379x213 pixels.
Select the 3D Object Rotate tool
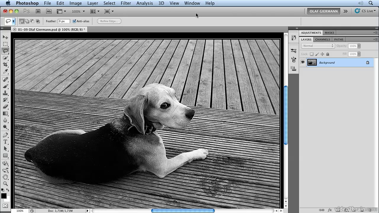5,163
